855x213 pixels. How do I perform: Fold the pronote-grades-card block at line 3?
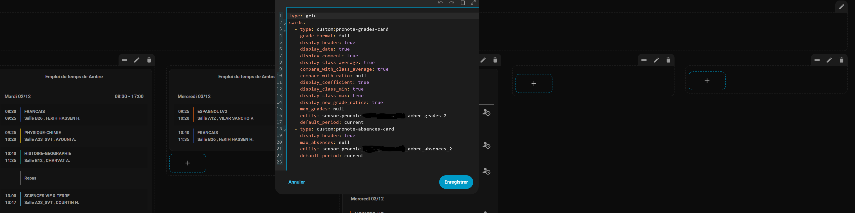(285, 30)
